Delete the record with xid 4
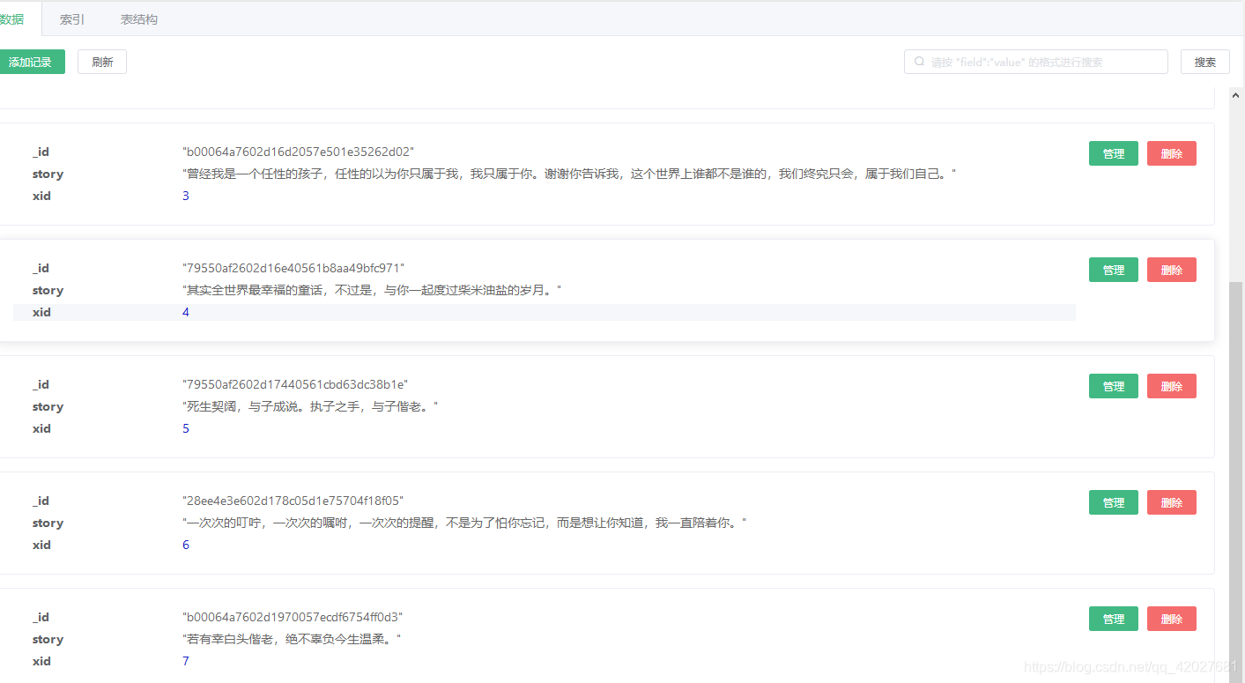Screen dimensions: 1245x683 tap(1172, 270)
